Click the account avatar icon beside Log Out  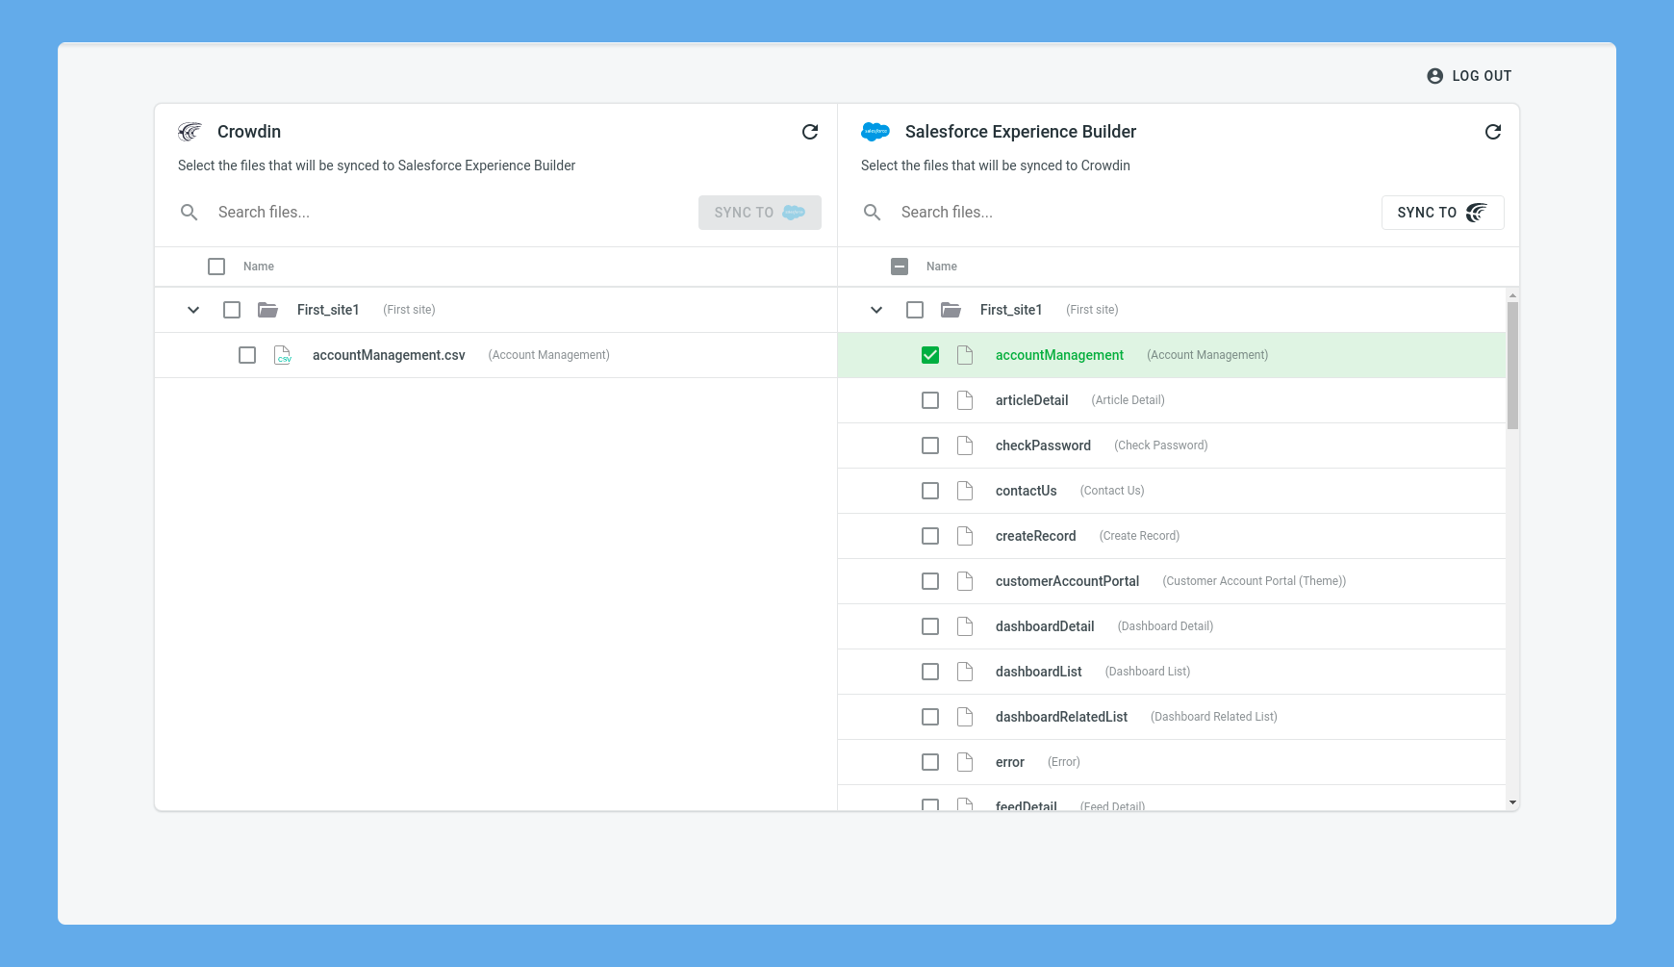click(1435, 76)
